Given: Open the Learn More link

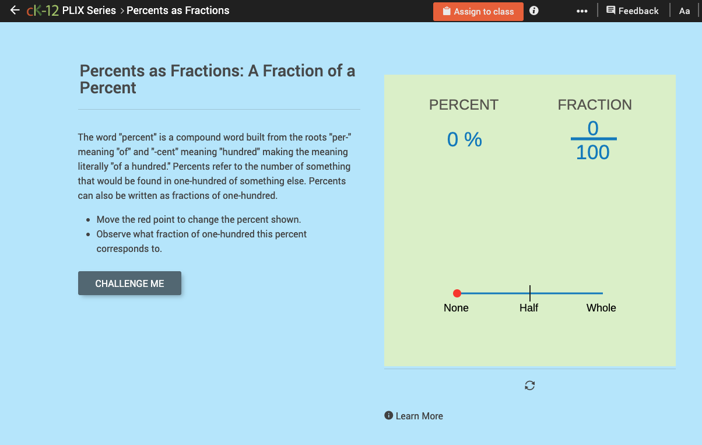Looking at the screenshot, I should (x=419, y=415).
